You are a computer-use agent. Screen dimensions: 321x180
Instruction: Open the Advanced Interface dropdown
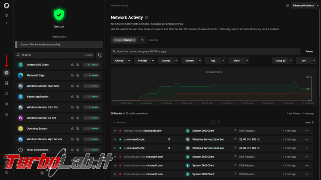click(x=305, y=5)
